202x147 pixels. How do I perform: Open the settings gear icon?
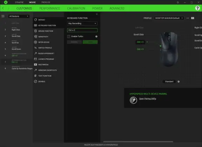178,2
